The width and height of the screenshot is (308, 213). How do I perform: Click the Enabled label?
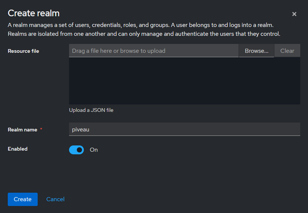pyautogui.click(x=18, y=149)
